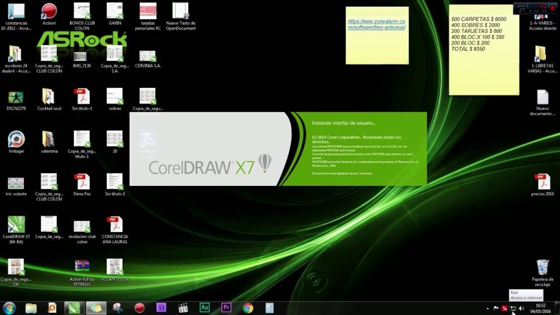Show hidden system tray icons

coord(487,308)
